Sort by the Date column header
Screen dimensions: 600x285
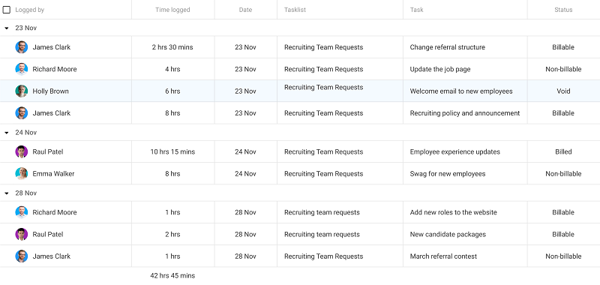(x=246, y=10)
